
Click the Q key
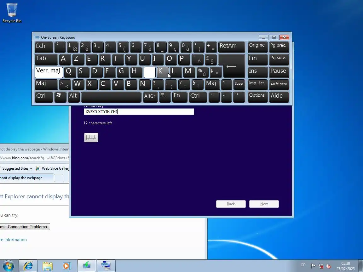click(x=70, y=72)
